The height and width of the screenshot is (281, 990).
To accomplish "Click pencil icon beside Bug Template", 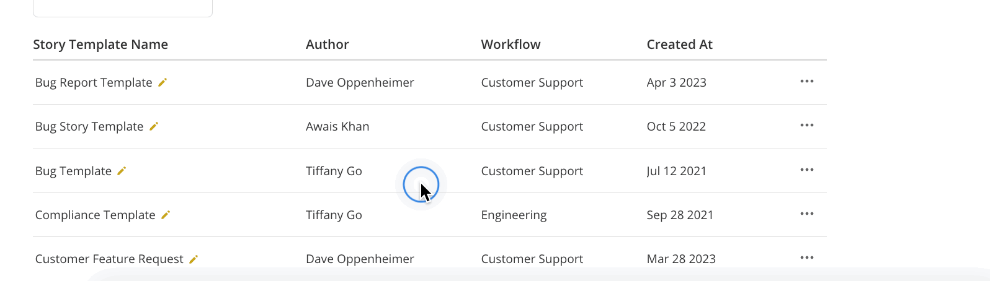I will 122,171.
